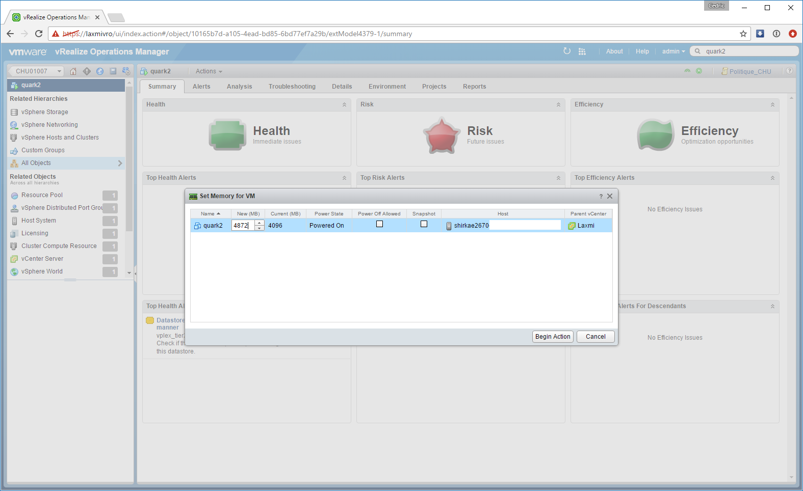This screenshot has height=491, width=803.
Task: Switch to the Reports tab
Action: point(475,87)
